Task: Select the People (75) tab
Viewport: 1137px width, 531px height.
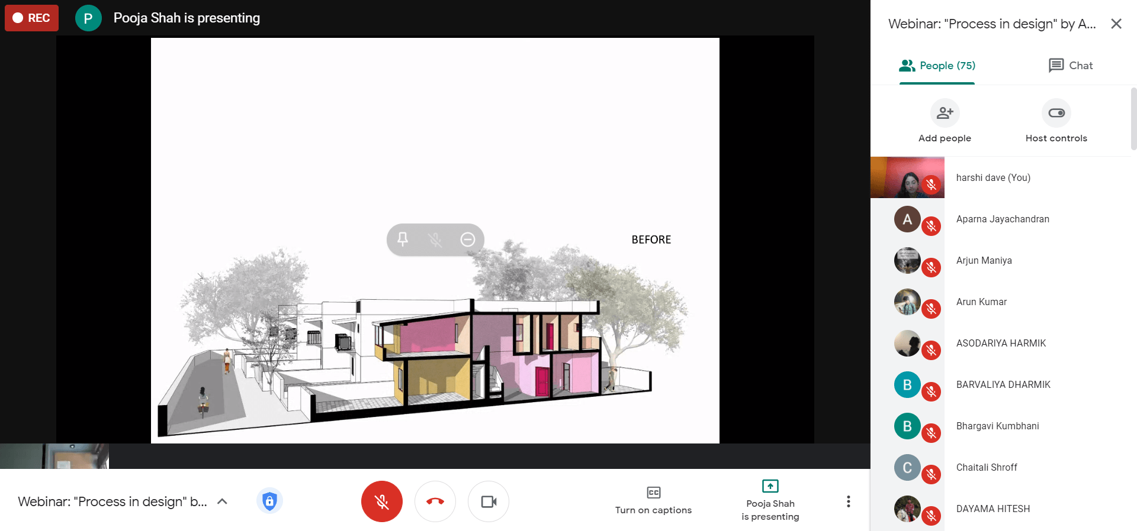Action: pos(937,66)
